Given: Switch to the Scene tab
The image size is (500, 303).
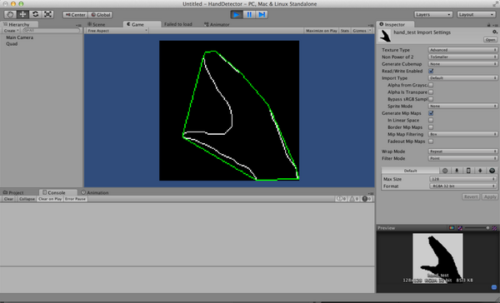Looking at the screenshot, I should coord(97,24).
